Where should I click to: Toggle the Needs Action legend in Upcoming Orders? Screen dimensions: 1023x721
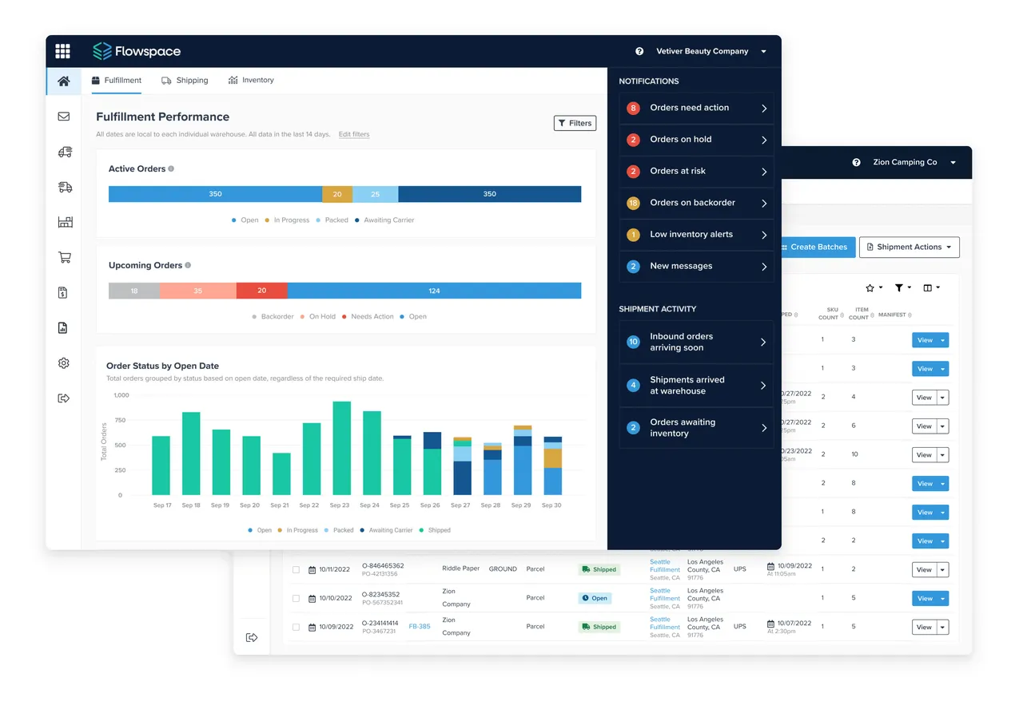coord(368,316)
